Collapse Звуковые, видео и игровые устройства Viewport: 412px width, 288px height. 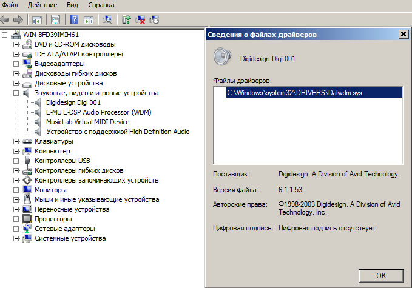(x=16, y=93)
